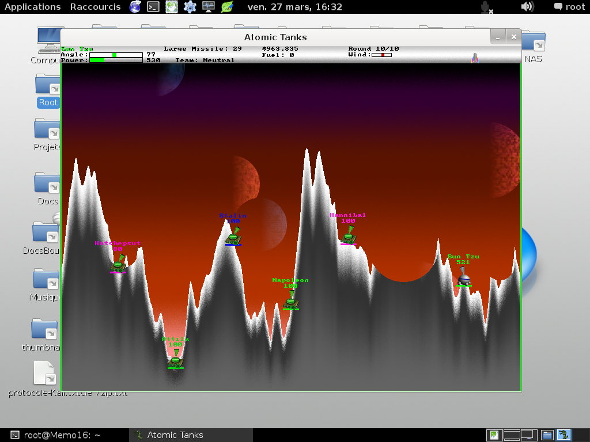The width and height of the screenshot is (590, 442).
Task: Click the Atomic Tanks dinosaur icon in pager
Action: point(563,435)
